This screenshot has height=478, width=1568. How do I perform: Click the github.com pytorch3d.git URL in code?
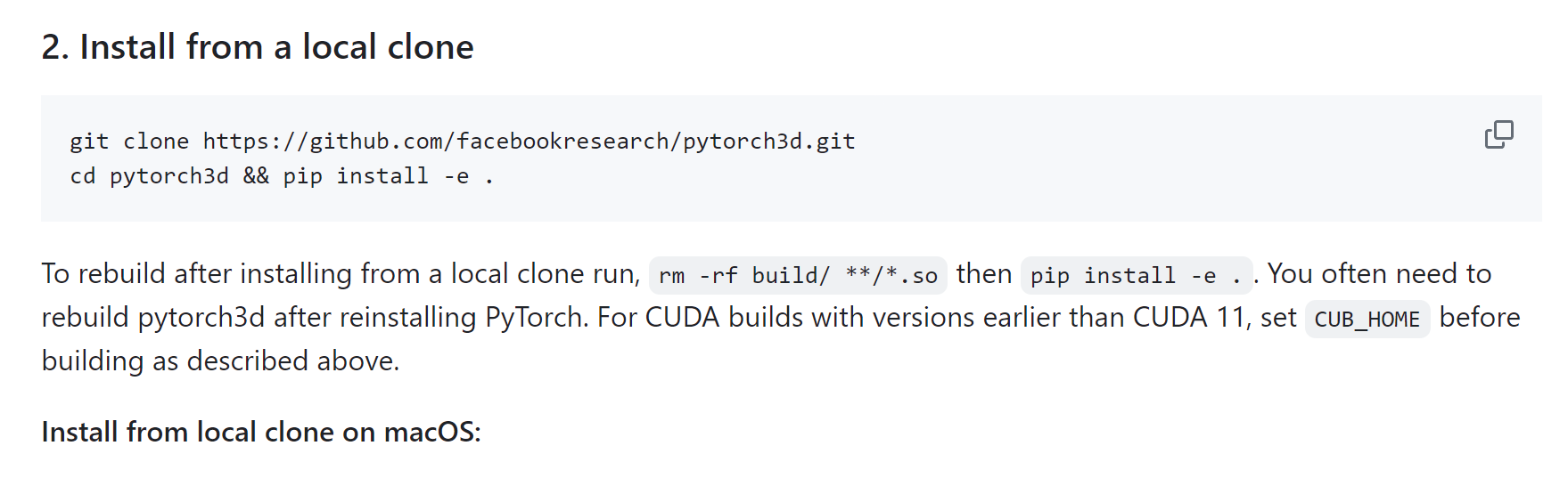[x=529, y=142]
